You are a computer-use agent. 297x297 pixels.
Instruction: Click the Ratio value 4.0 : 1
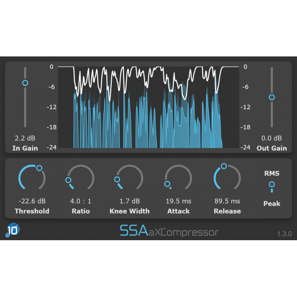coord(81,201)
